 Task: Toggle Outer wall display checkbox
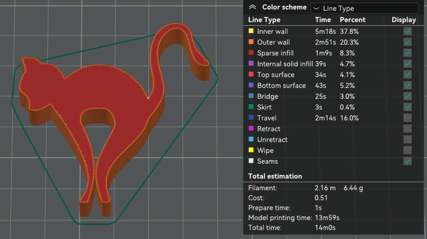(x=408, y=42)
